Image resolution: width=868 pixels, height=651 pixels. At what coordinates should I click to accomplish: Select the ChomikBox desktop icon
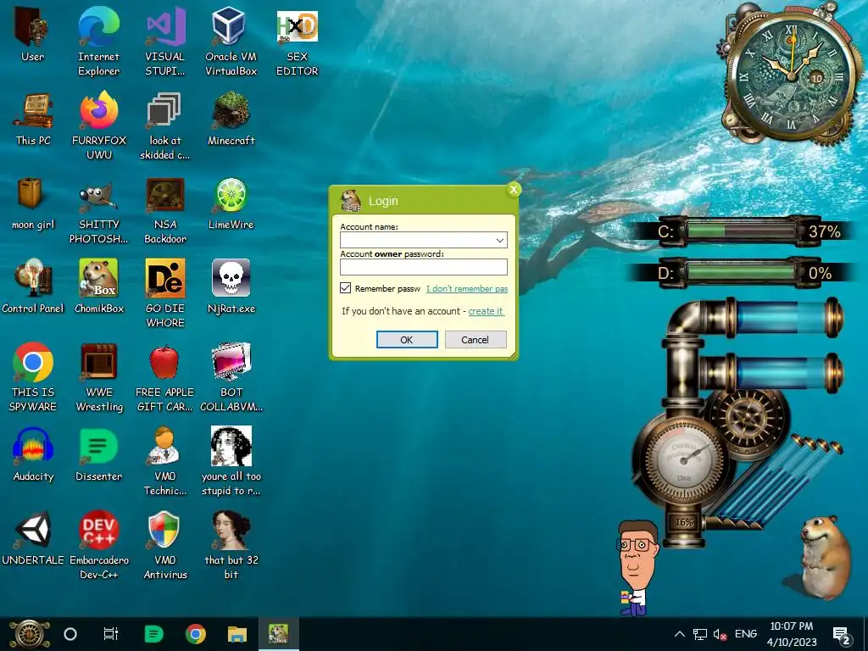pyautogui.click(x=99, y=287)
